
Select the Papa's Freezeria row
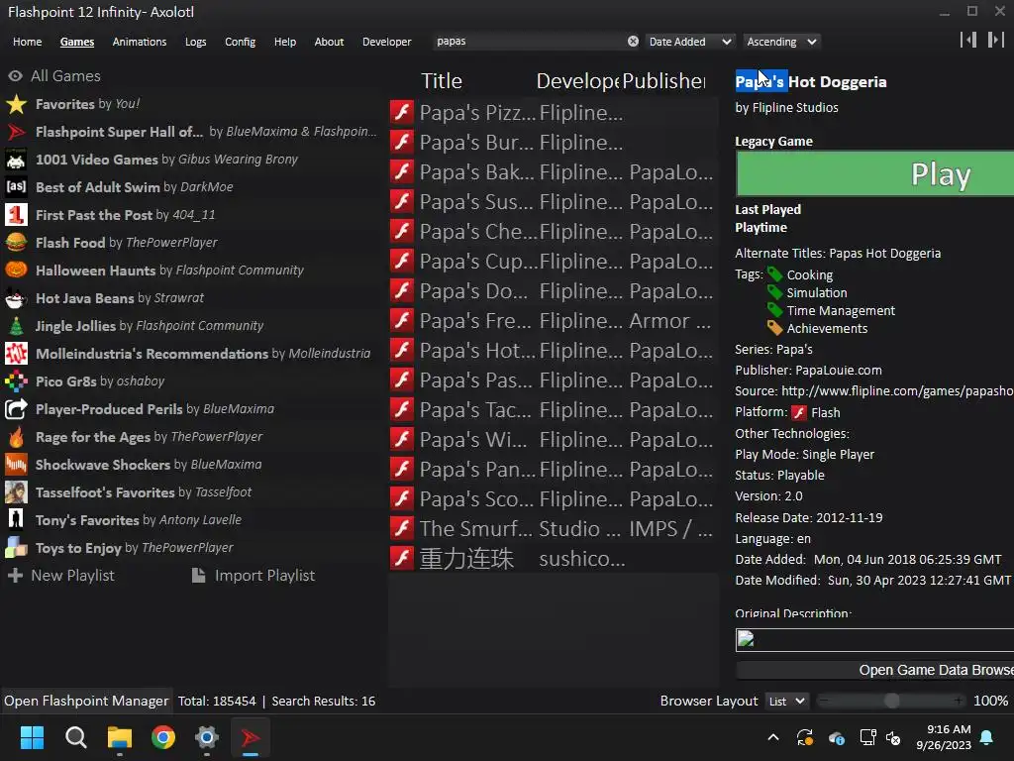(553, 320)
